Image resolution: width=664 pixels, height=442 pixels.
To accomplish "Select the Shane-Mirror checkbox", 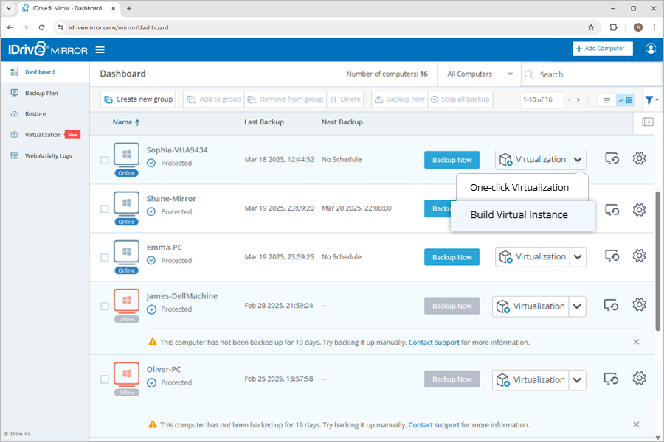I will point(105,209).
